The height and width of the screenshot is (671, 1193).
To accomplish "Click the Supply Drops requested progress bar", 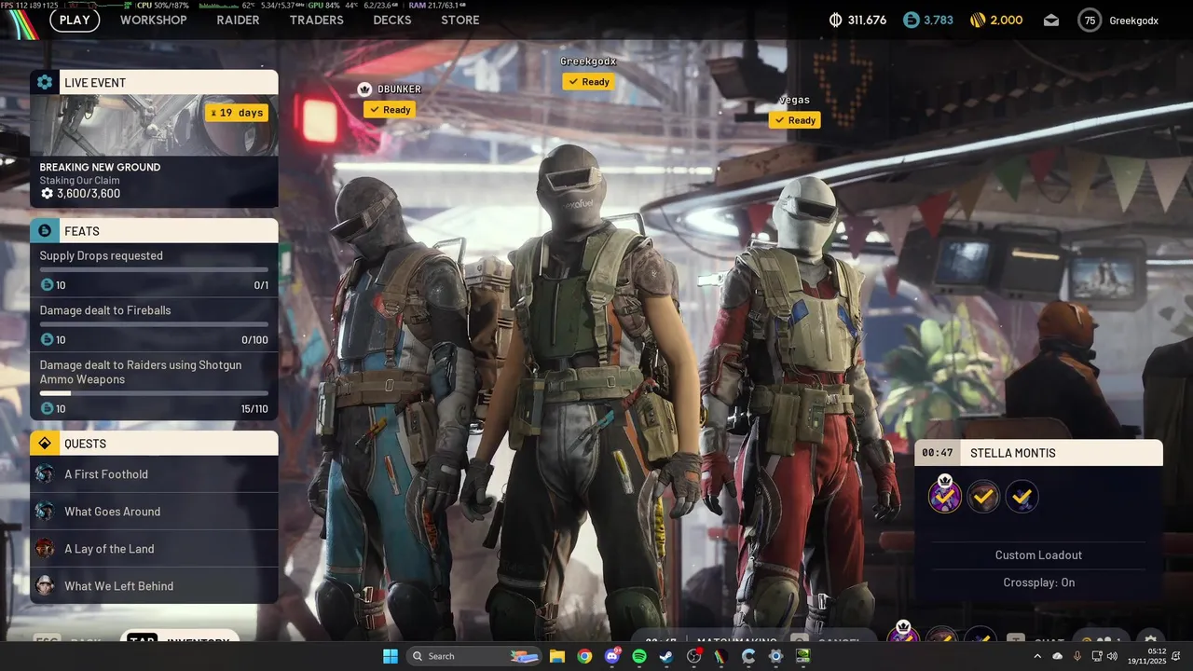I will (154, 269).
